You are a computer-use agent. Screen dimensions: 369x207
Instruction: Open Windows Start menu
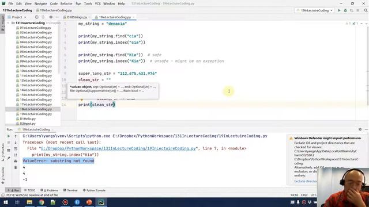[x=5, y=202]
